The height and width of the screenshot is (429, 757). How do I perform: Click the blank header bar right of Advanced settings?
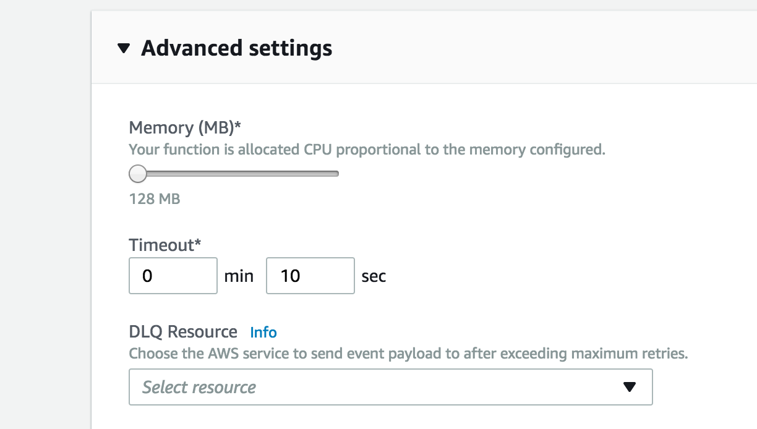point(544,48)
